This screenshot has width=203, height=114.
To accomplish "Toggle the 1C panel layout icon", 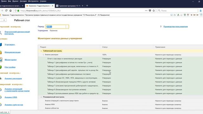I will coord(201,15).
